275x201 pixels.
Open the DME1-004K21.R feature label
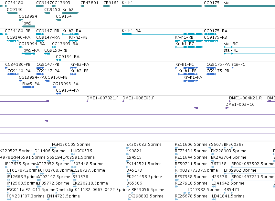pyautogui.click(x=245, y=98)
